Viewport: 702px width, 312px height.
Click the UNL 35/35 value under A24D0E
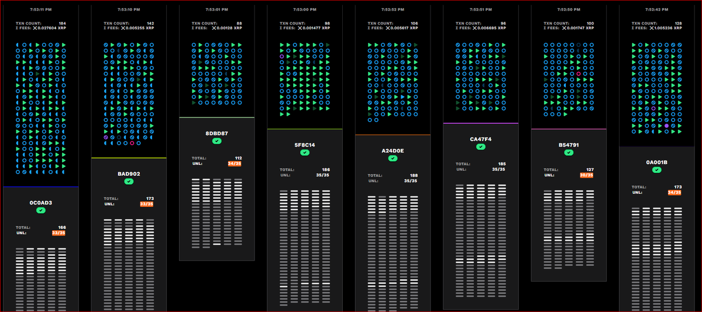point(411,181)
